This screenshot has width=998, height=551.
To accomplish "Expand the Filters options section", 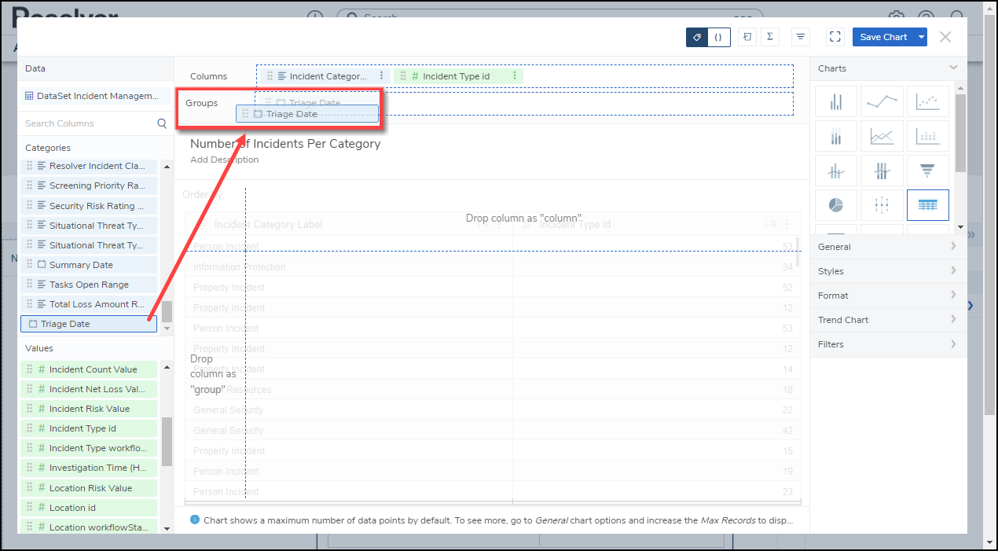I will point(888,344).
